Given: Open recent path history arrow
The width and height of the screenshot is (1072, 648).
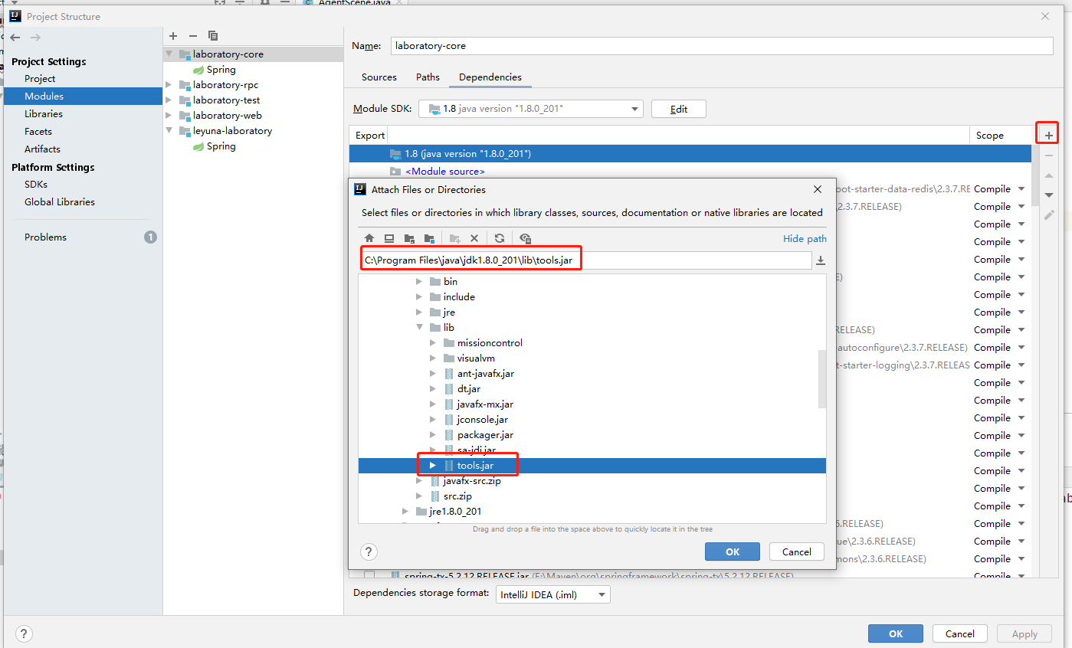Looking at the screenshot, I should click(821, 260).
